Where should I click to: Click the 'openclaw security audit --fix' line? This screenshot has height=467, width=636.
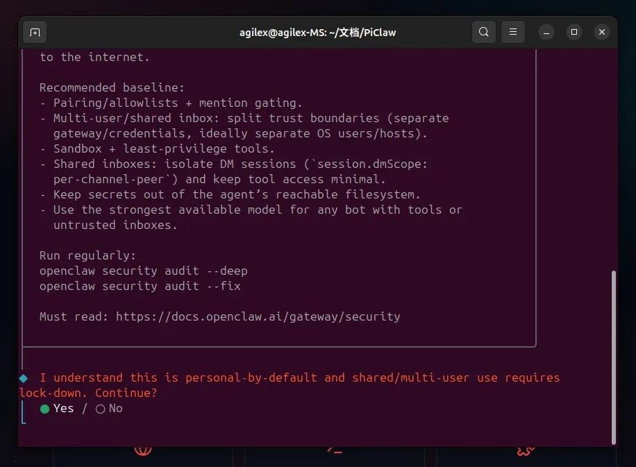click(140, 286)
